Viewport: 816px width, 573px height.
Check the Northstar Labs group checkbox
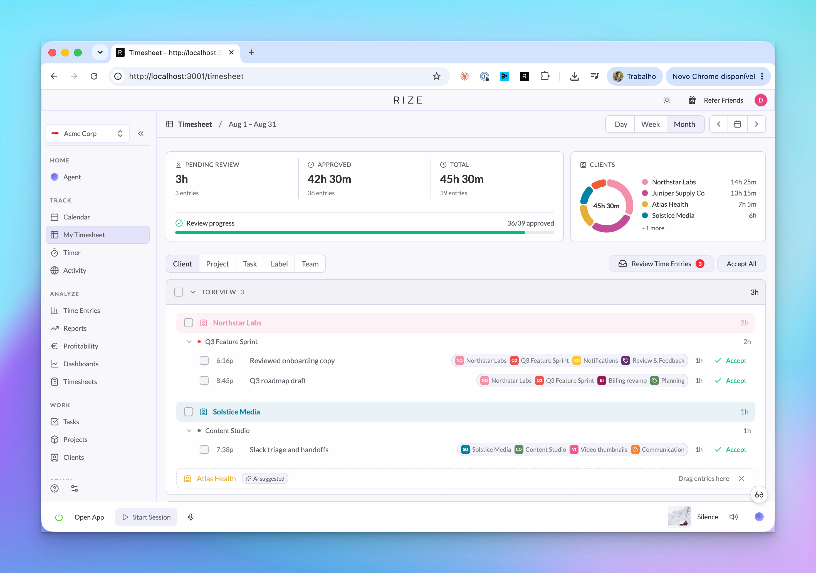tap(188, 323)
